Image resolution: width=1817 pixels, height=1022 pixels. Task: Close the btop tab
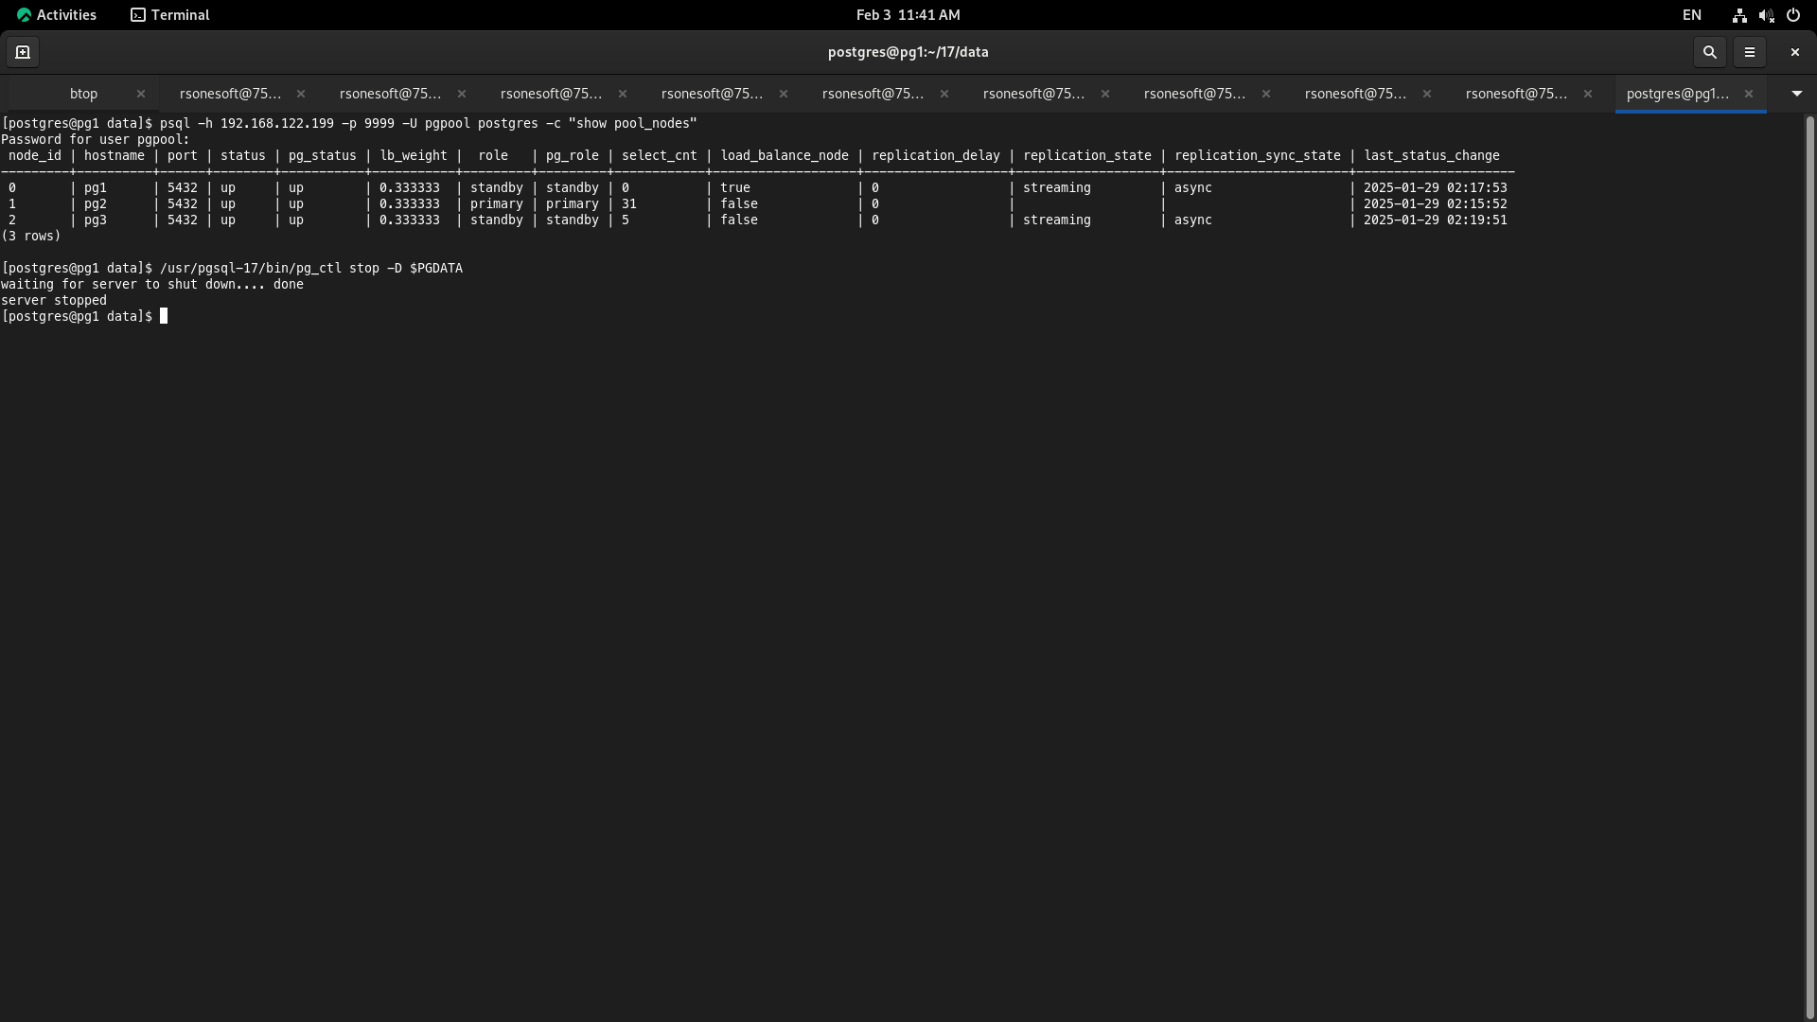(141, 94)
